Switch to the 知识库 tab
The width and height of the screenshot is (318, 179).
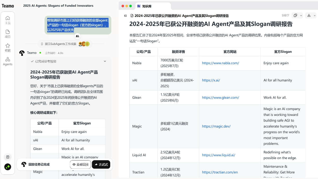click(147, 6)
